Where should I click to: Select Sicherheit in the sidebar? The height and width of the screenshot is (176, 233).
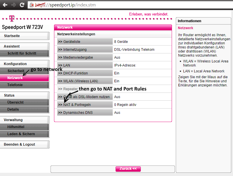24,71
